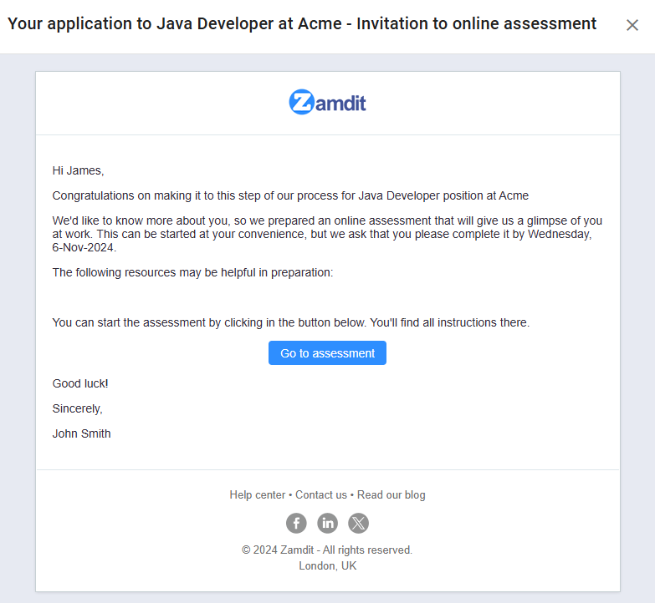Click the 'Hi James,' greeting line
The image size is (655, 603).
[x=78, y=171]
